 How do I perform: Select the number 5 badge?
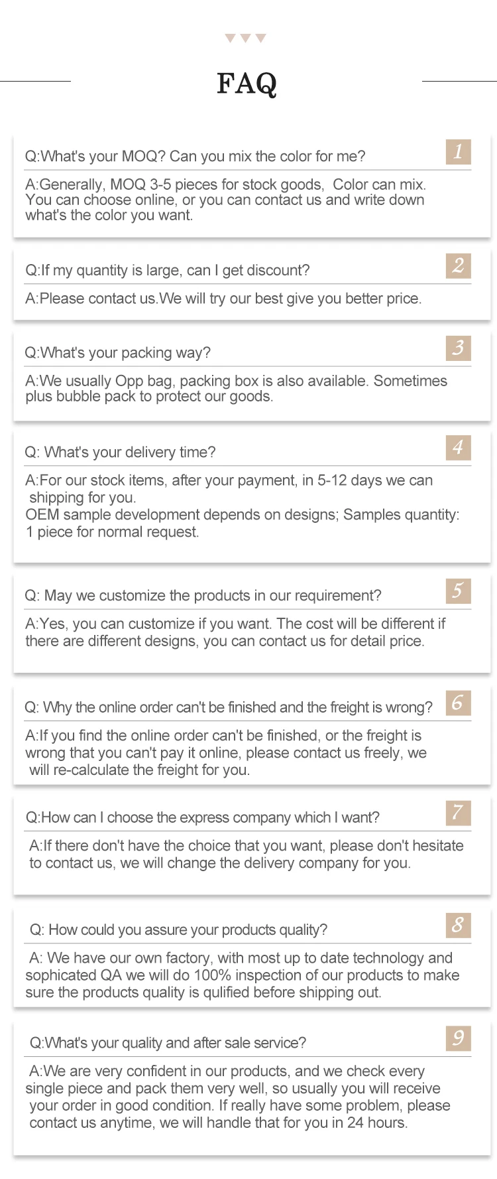tap(458, 590)
